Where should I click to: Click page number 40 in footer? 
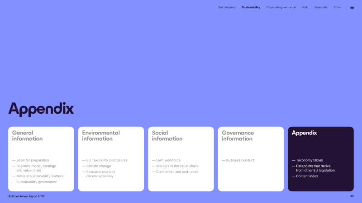click(x=352, y=196)
